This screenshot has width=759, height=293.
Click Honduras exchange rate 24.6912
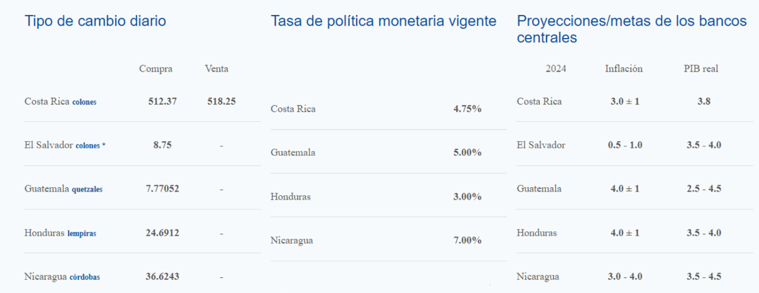[x=162, y=233]
